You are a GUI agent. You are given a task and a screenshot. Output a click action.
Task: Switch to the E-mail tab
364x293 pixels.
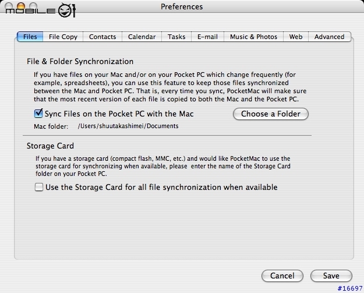(x=207, y=37)
